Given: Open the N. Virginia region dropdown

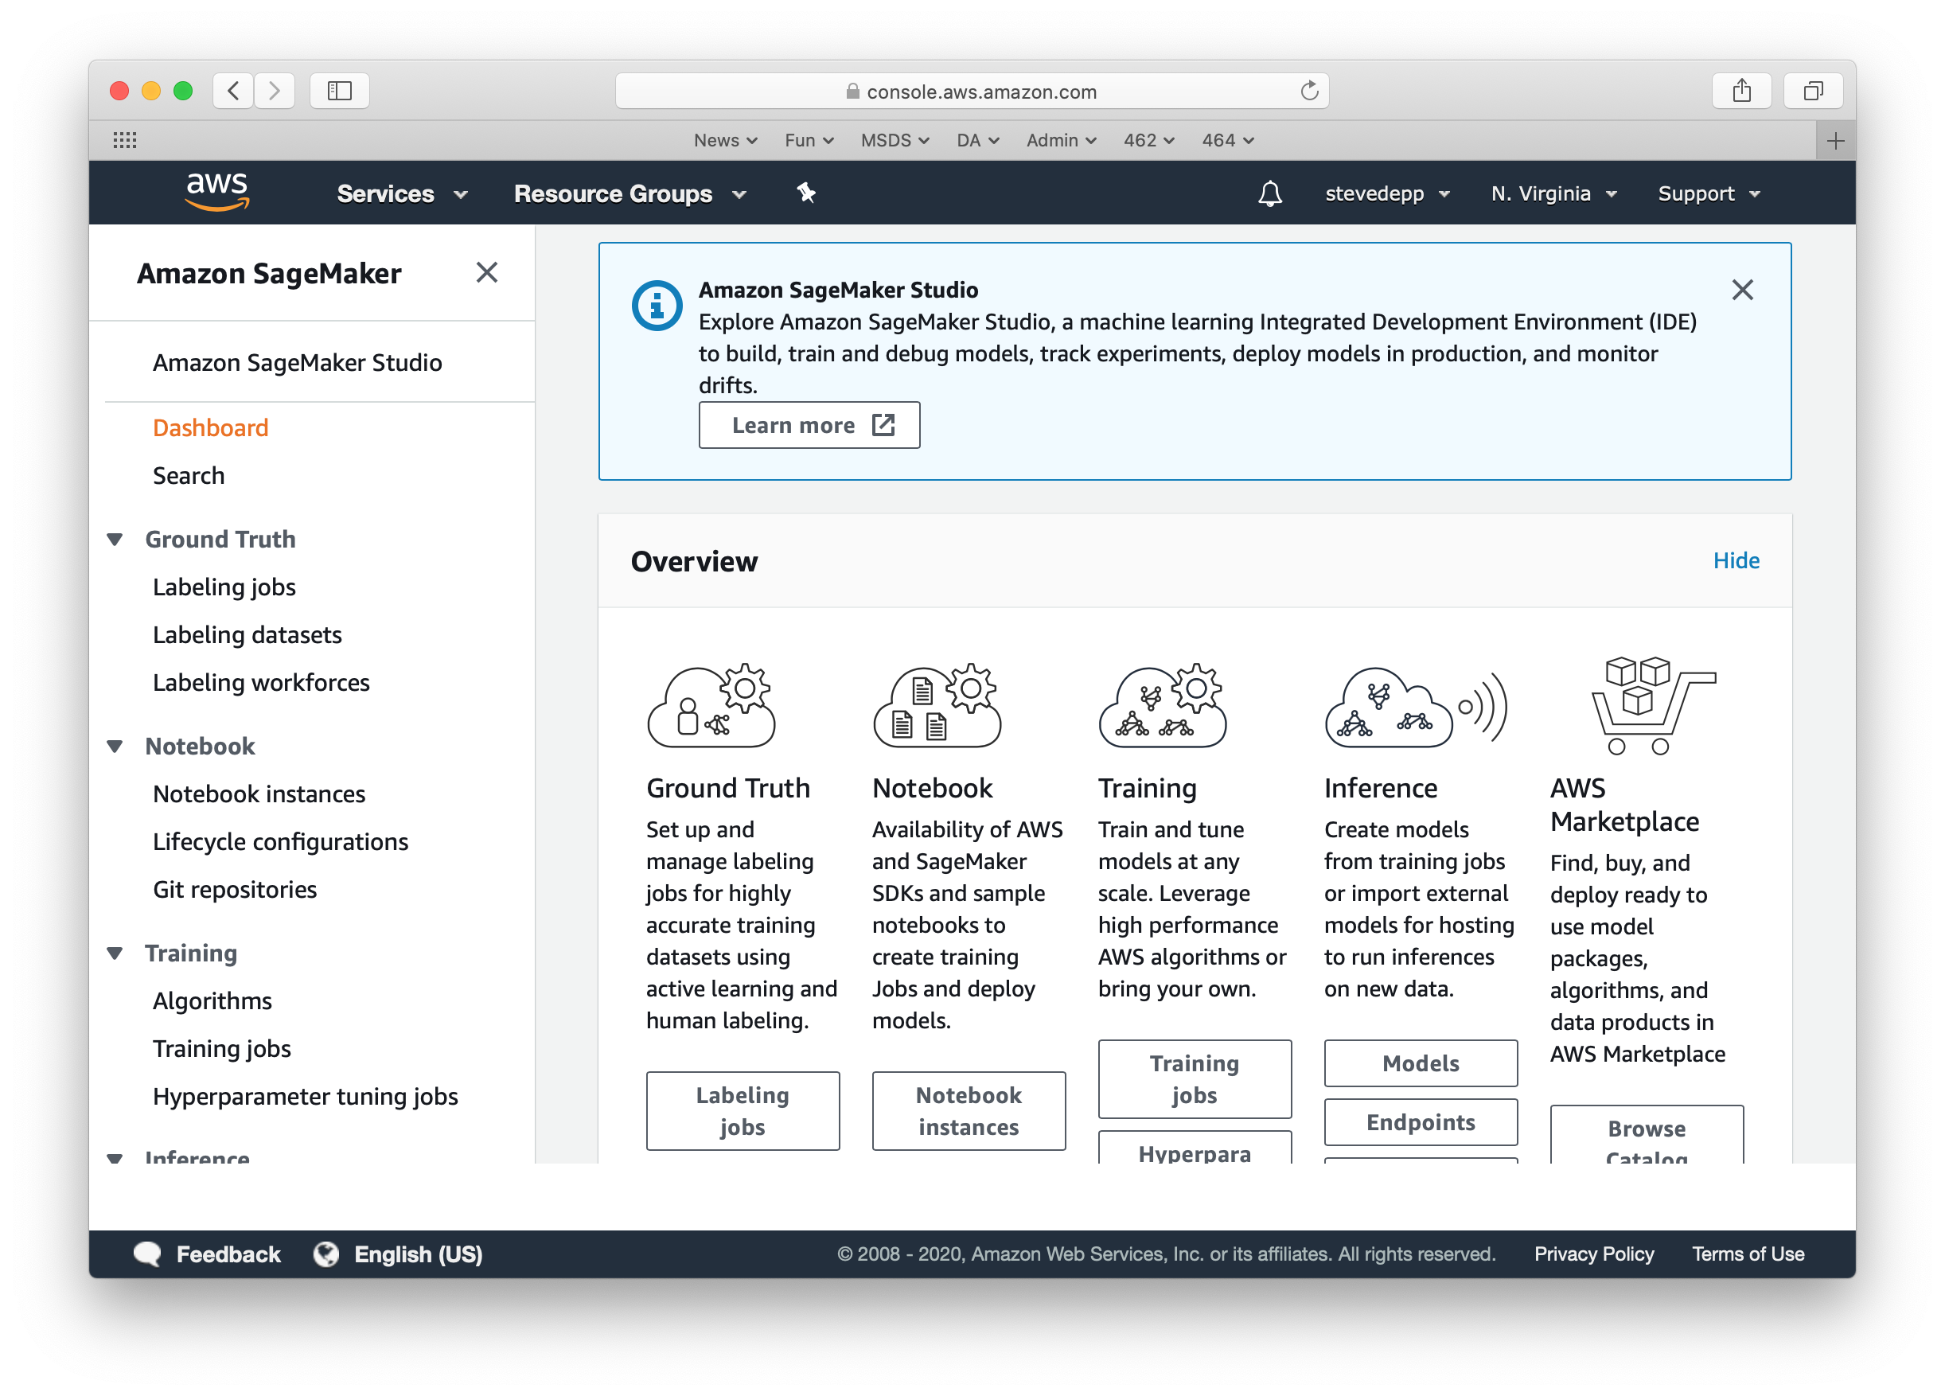Looking at the screenshot, I should [x=1553, y=193].
